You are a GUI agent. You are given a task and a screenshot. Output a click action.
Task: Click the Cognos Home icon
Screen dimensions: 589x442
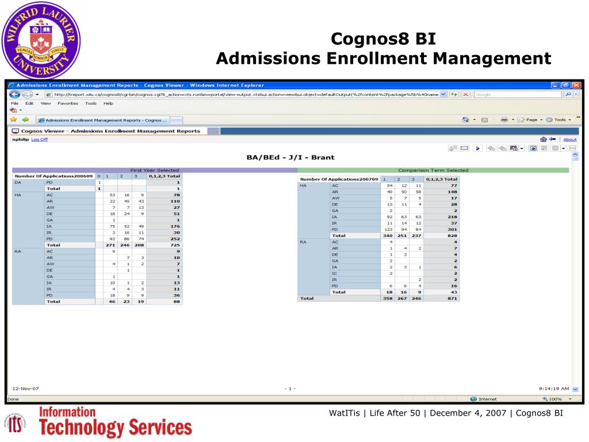[543, 139]
